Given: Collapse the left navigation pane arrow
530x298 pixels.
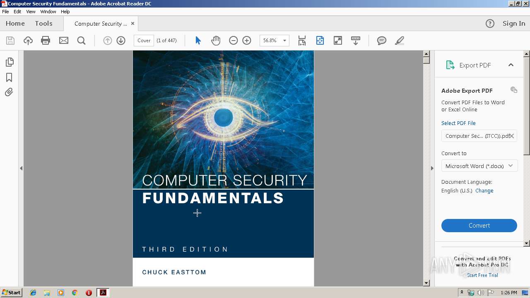Looking at the screenshot, I should coord(21,168).
